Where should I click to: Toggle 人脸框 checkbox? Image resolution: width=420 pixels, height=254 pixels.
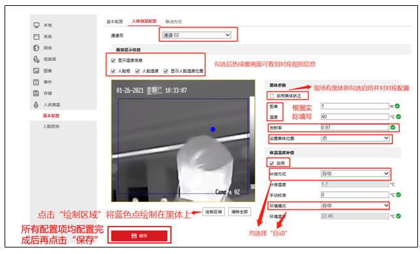[x=113, y=71]
